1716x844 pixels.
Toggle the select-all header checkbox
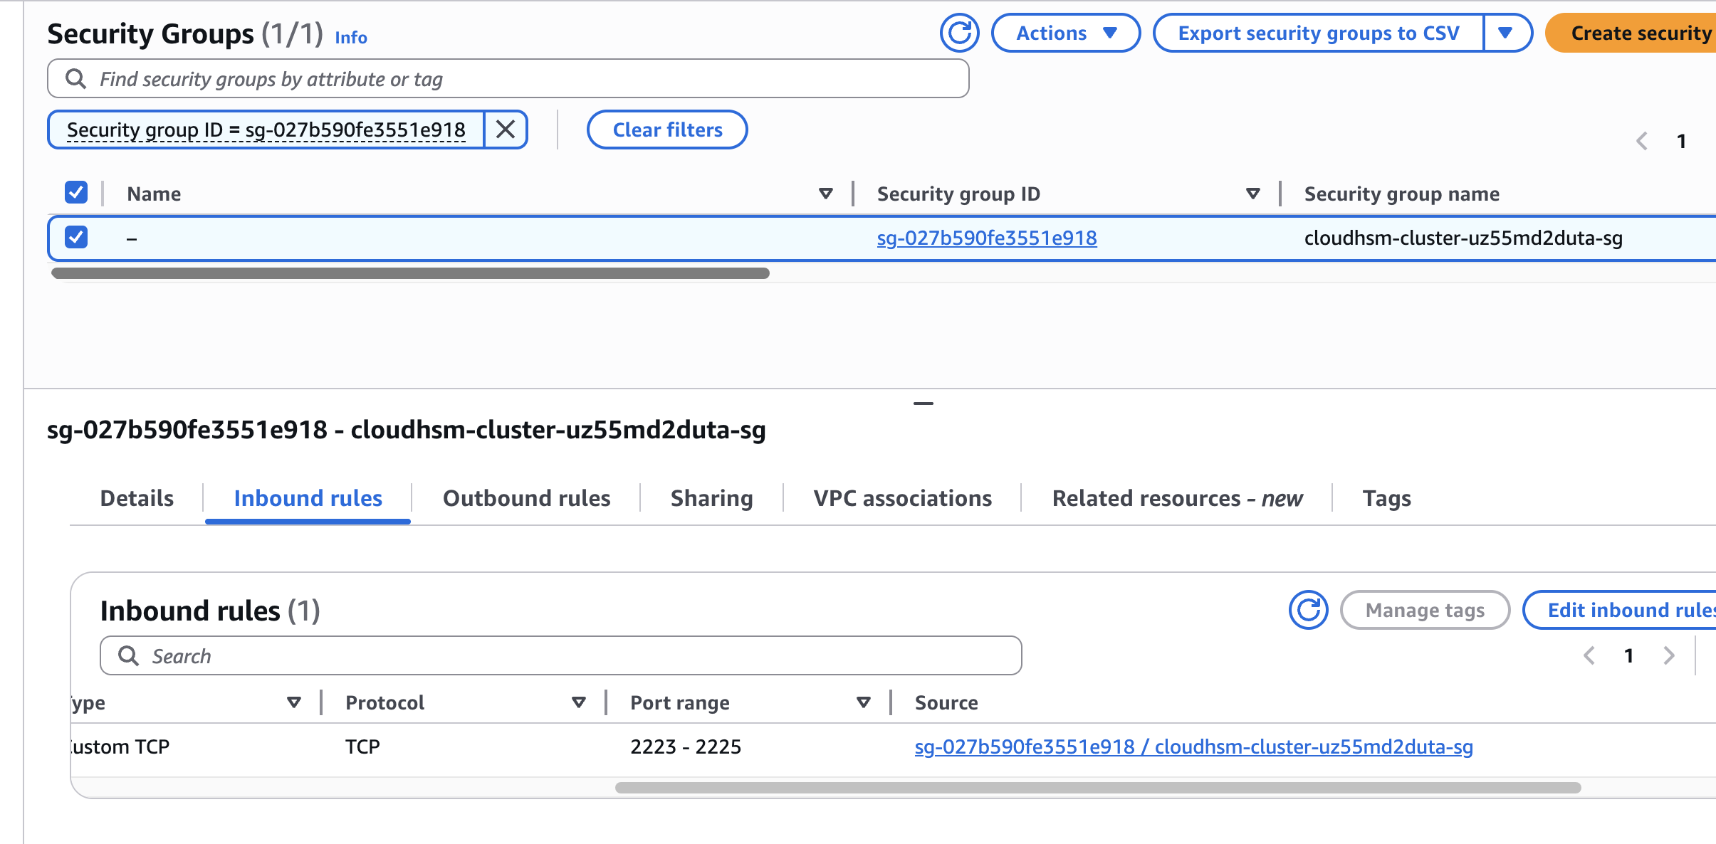click(76, 193)
